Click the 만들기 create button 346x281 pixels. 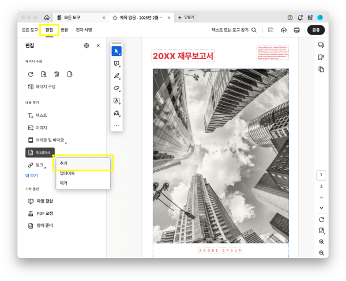click(186, 17)
